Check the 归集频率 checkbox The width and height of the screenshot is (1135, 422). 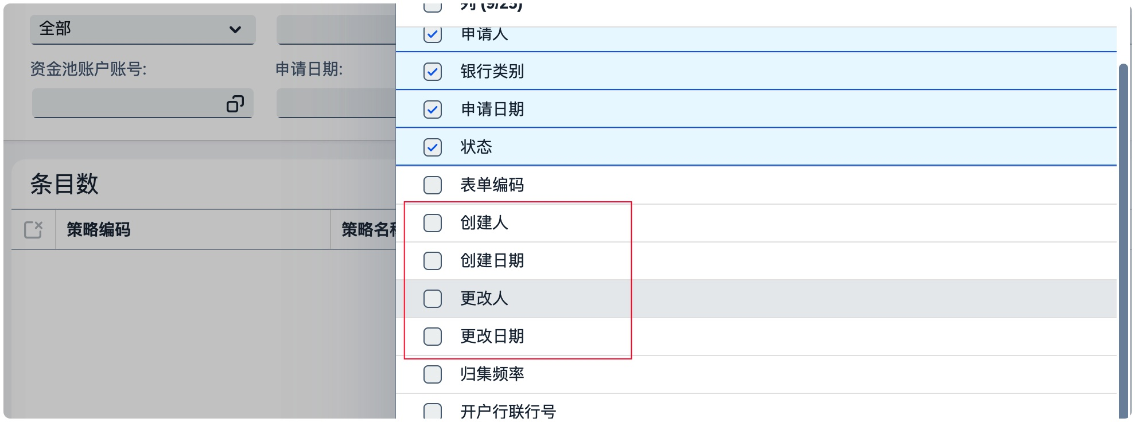[432, 374]
